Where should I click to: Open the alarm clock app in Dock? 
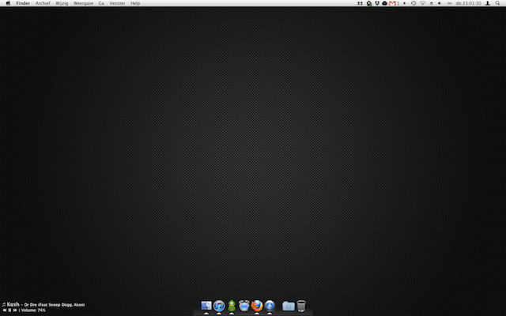coord(244,306)
